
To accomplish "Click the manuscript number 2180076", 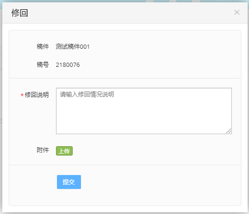I will (68, 65).
